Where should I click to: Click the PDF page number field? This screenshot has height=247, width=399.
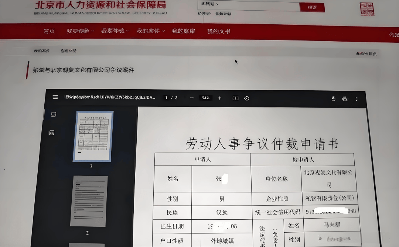tap(166, 98)
